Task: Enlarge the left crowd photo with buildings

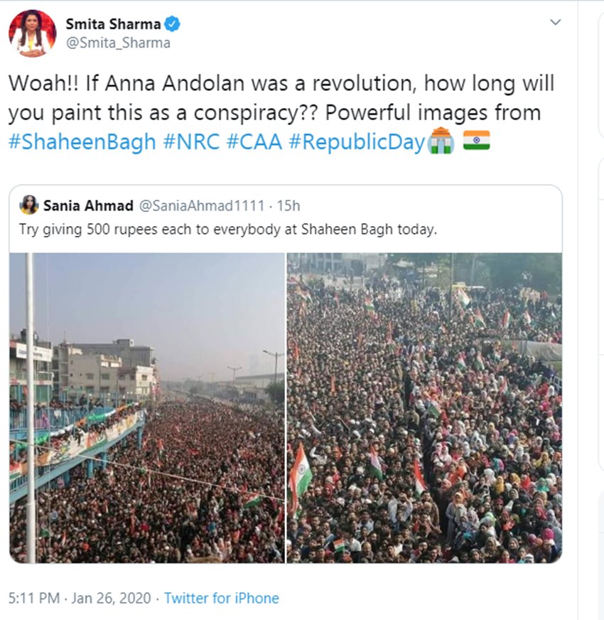Action: 147,407
